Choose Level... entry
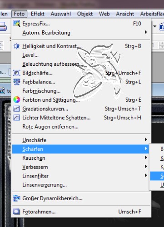The image size is (164, 227). coord(82,55)
